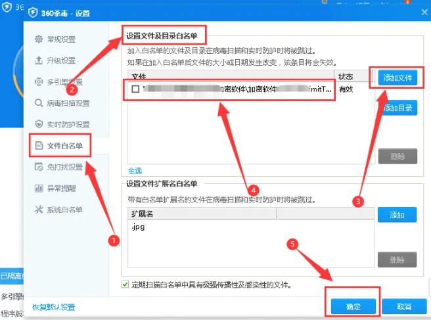Click the 已隔离 tab in the main window behind
Screen dimensions: 431x320
12,276
